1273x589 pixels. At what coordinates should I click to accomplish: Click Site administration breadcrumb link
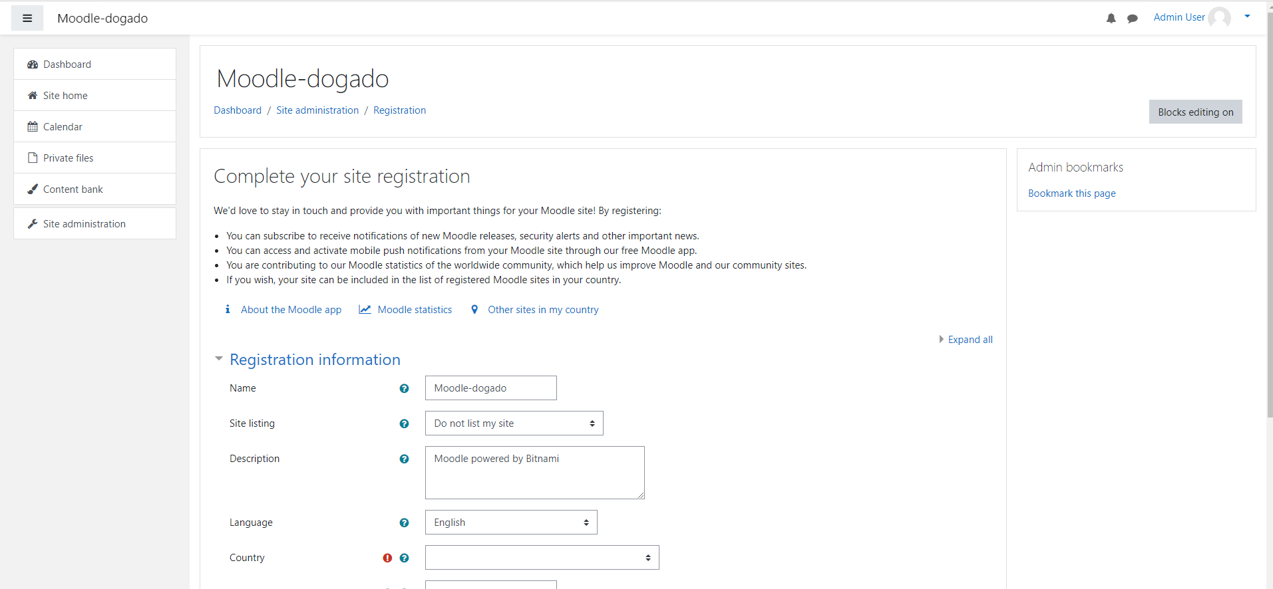click(x=317, y=110)
